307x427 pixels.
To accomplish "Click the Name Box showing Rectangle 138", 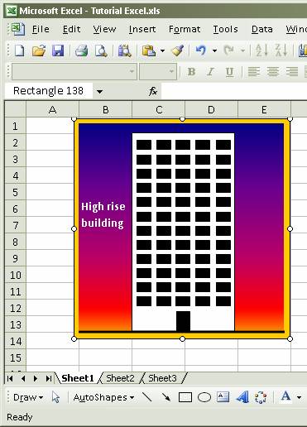I will coord(49,91).
